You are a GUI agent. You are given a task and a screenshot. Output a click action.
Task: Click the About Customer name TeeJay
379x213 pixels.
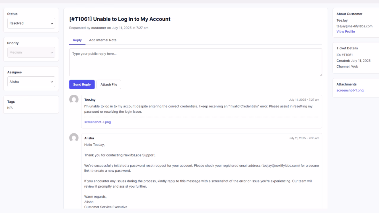[x=342, y=20]
